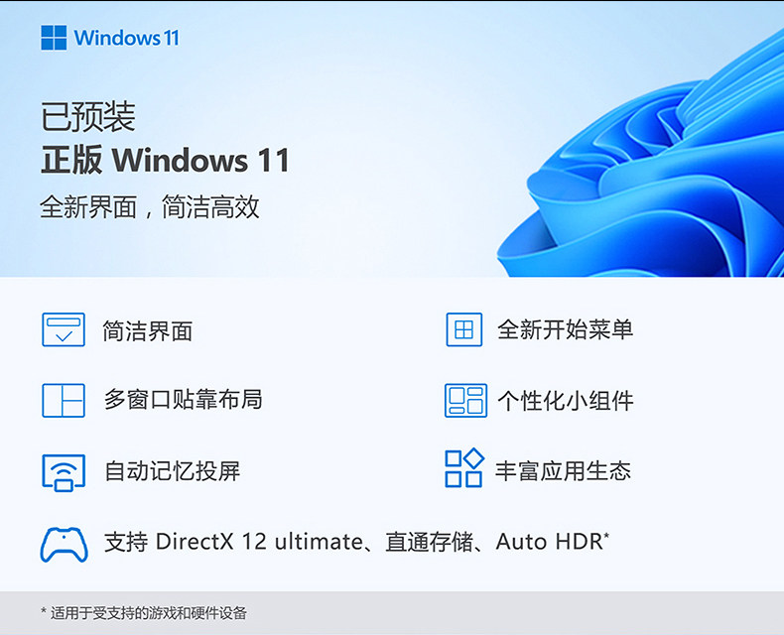Click the 简洁界面 window icon
This screenshot has height=635, width=784.
pos(64,329)
